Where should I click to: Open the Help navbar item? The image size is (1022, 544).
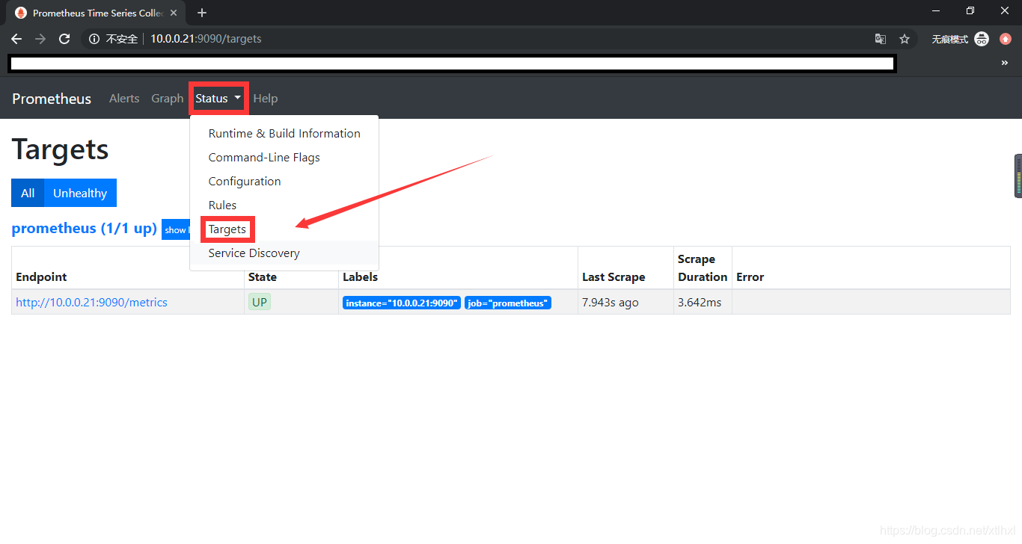(x=266, y=99)
